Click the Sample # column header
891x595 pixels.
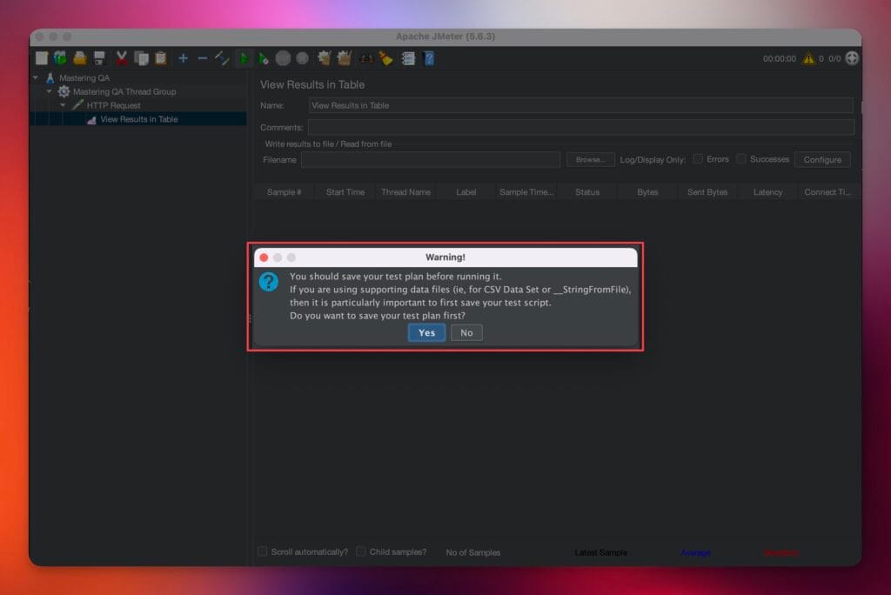[285, 192]
